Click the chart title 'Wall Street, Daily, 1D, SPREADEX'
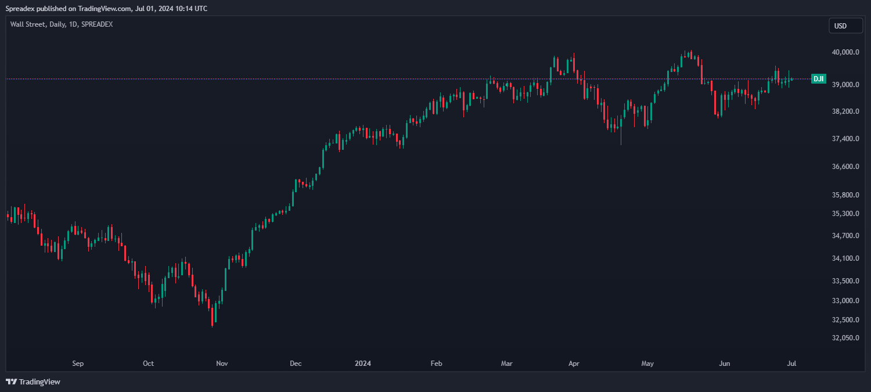The image size is (871, 392). point(62,24)
